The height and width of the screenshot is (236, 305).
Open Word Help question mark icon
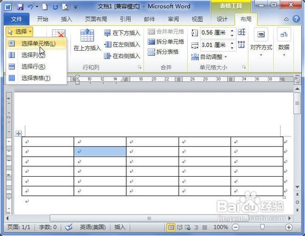[296, 19]
